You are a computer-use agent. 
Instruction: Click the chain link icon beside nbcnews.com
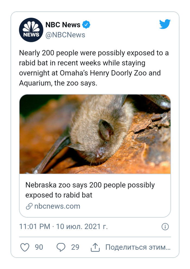[29, 206]
